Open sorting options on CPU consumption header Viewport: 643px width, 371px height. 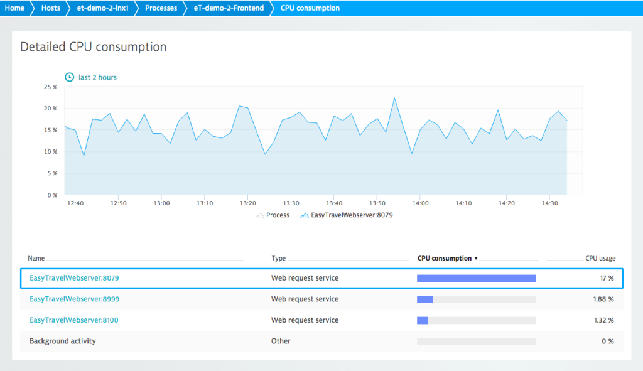click(446, 258)
